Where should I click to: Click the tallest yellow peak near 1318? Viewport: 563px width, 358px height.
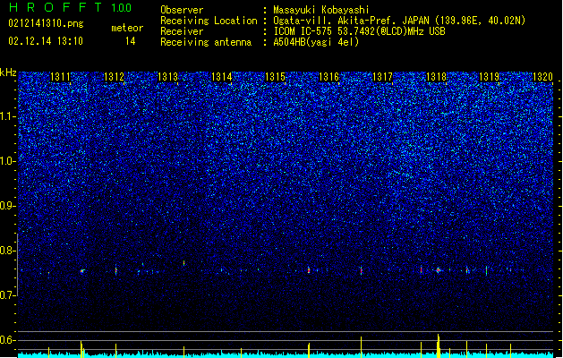pyautogui.click(x=439, y=345)
